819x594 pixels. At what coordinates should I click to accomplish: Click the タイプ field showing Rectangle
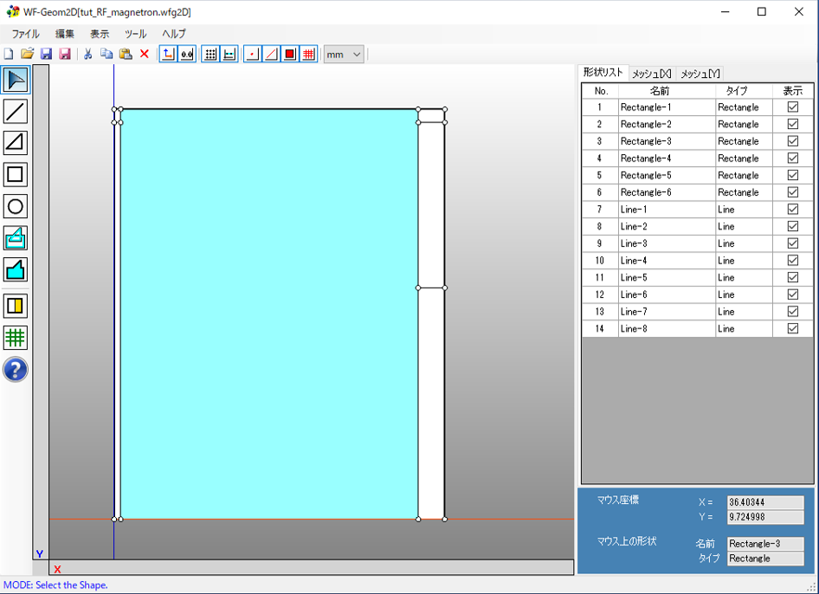[765, 558]
